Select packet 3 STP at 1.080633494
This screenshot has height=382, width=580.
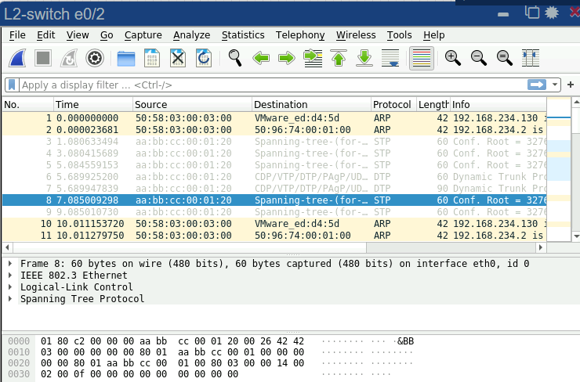pos(274,142)
